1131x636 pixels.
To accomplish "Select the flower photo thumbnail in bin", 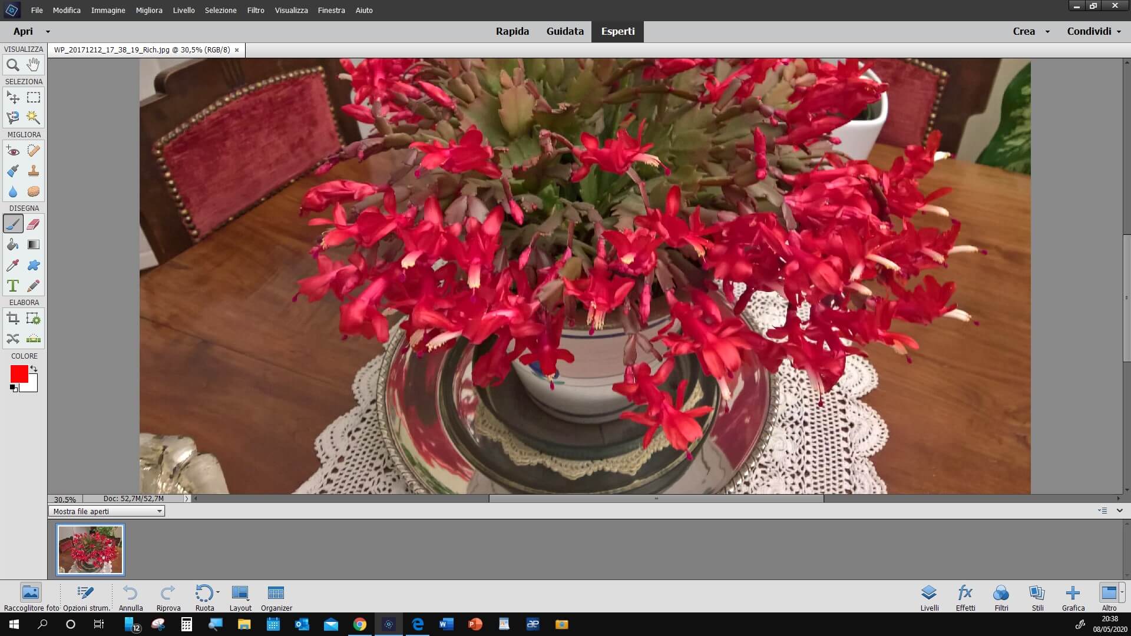I will pyautogui.click(x=90, y=549).
